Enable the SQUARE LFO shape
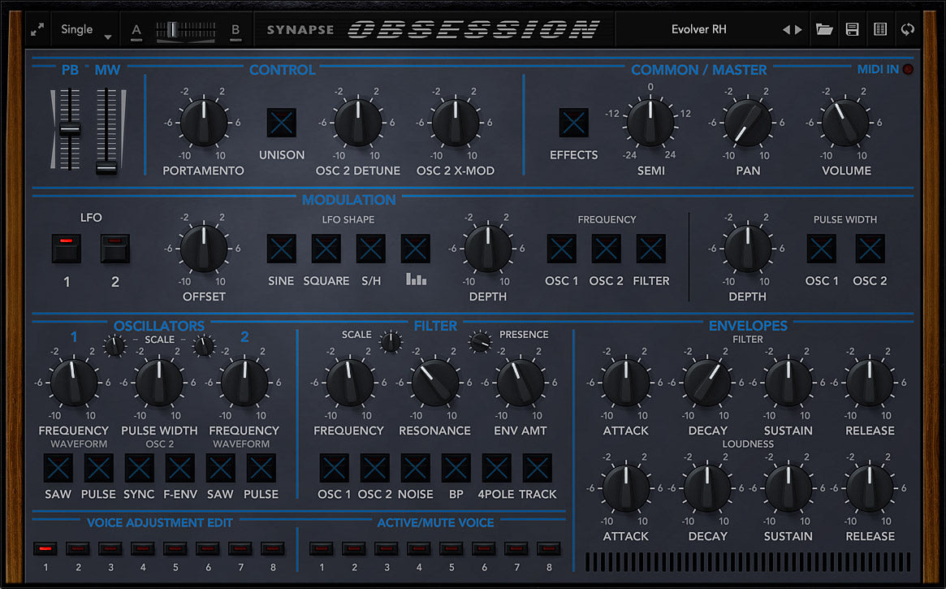946x589 pixels. coord(326,249)
